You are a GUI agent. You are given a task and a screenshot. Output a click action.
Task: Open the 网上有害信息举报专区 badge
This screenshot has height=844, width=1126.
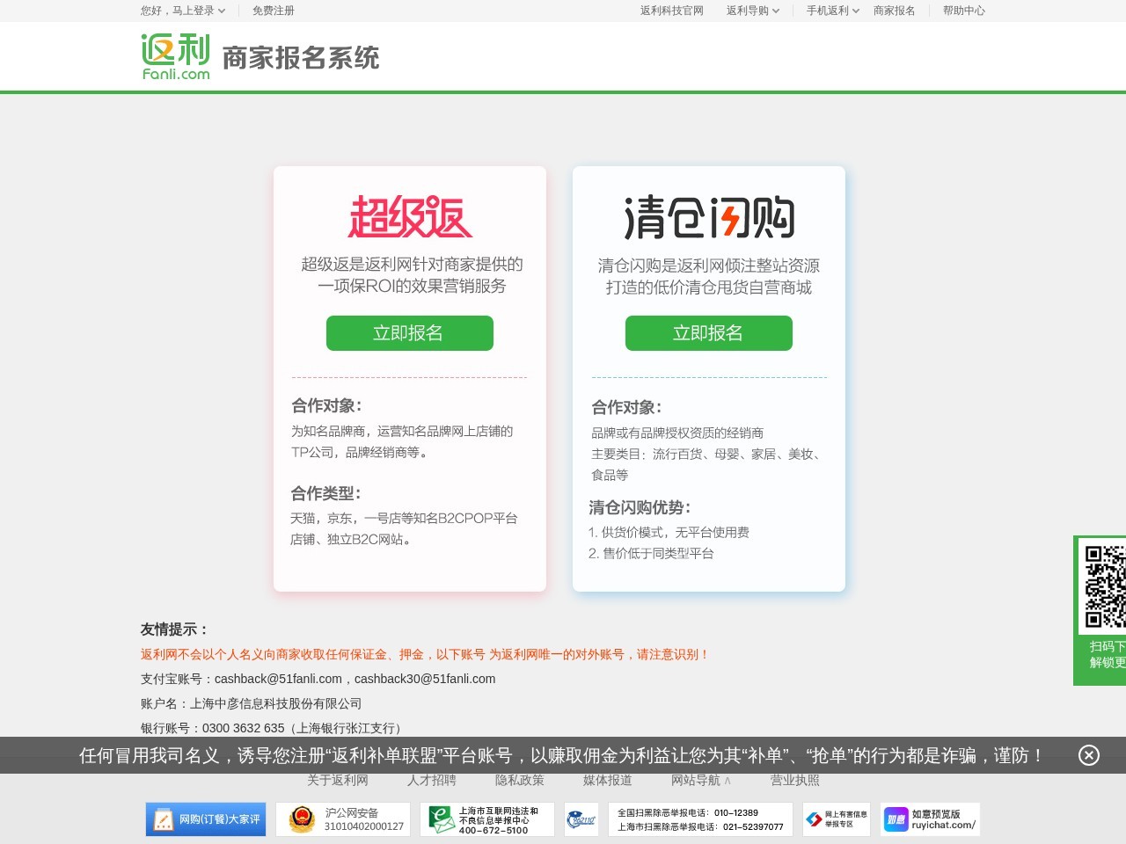pyautogui.click(x=837, y=819)
